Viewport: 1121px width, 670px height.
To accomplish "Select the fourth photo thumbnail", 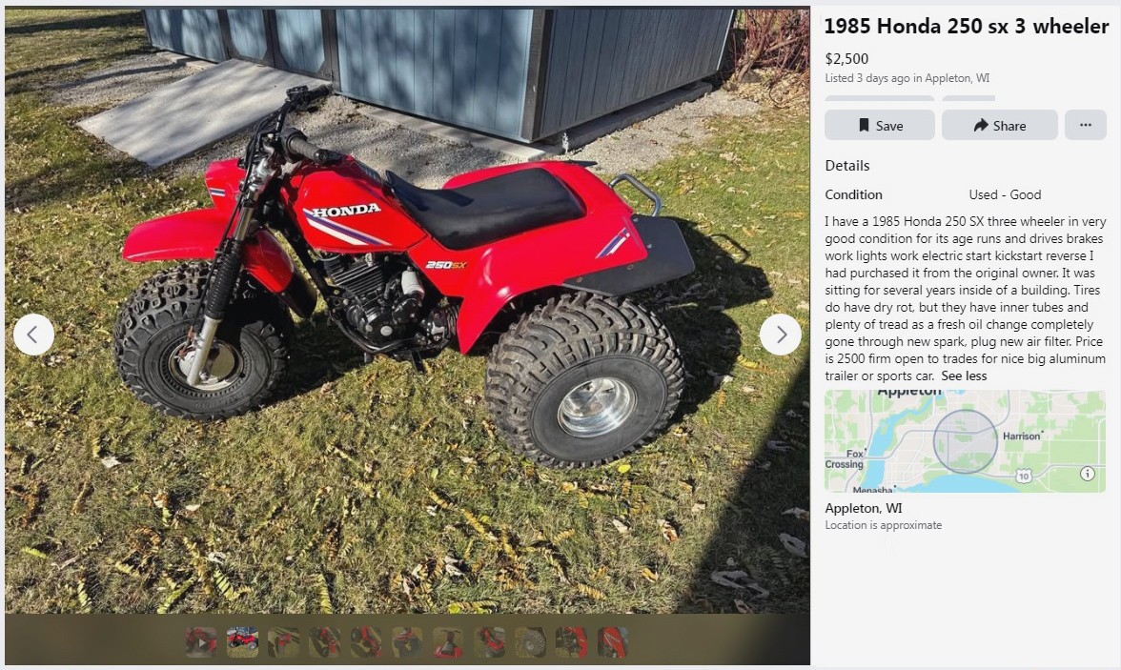I will [324, 642].
